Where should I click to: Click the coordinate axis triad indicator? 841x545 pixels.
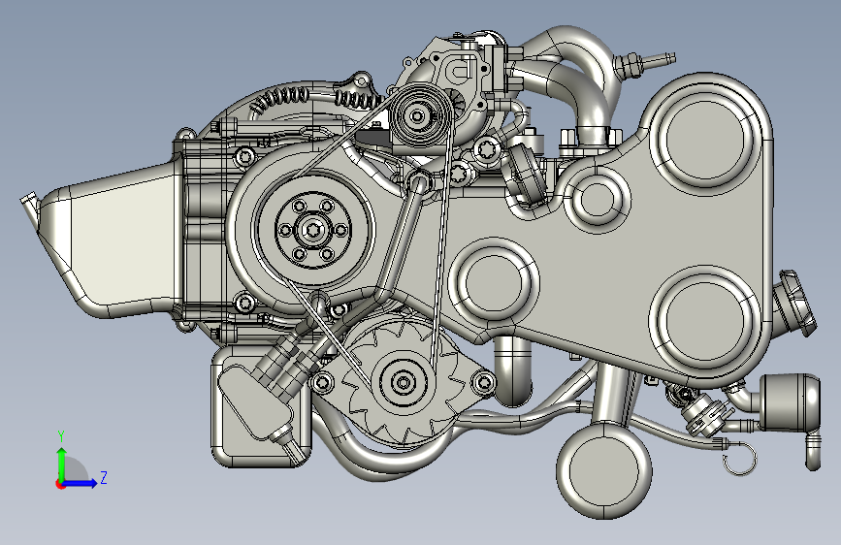point(81,461)
